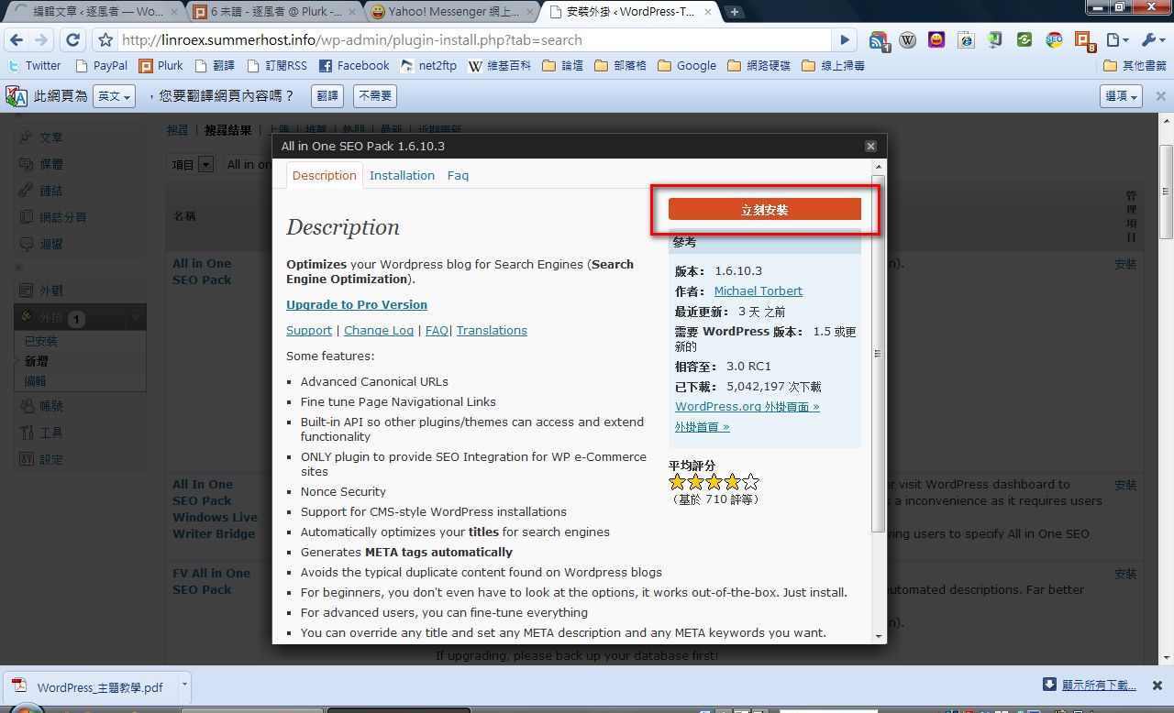The width and height of the screenshot is (1174, 713).
Task: Open the translate bar 選項 menu
Action: [1121, 96]
